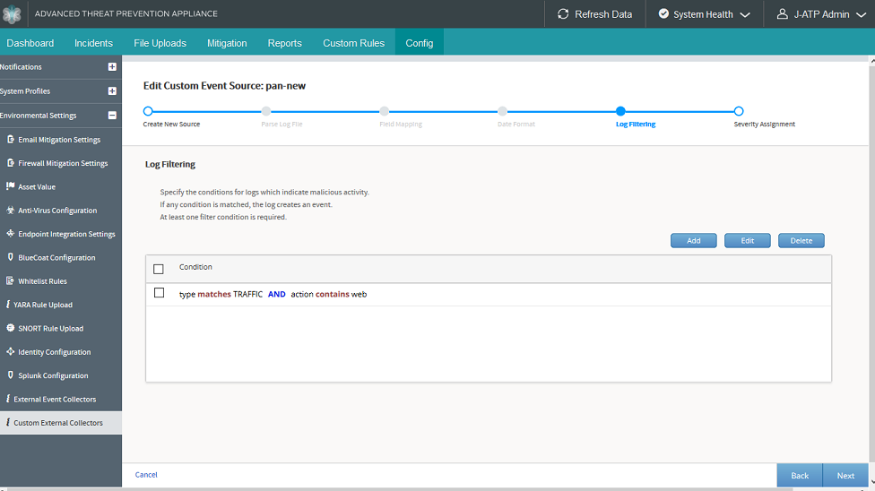The width and height of the screenshot is (875, 491).
Task: Click the Condition column header
Action: [195, 267]
